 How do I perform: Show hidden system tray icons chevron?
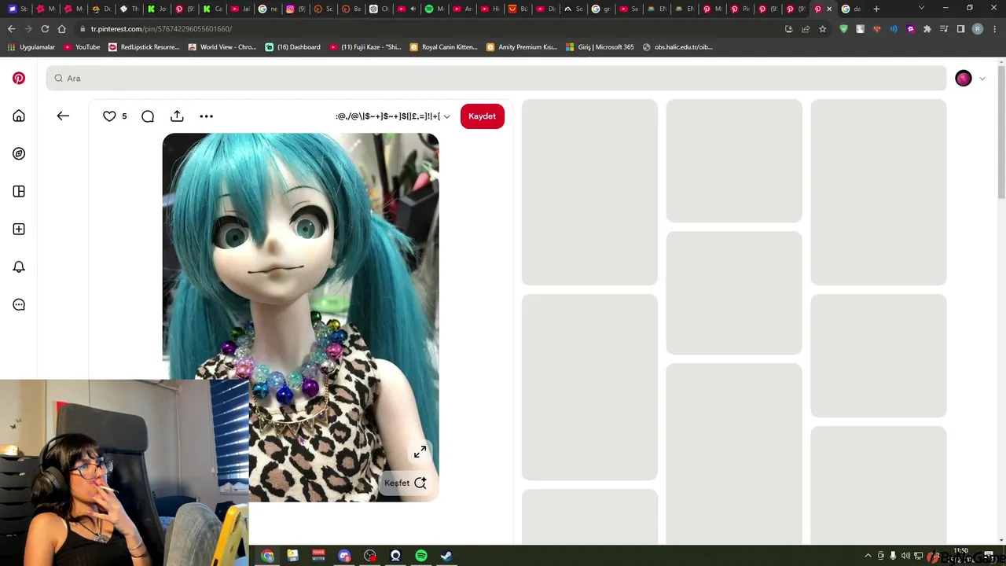868,556
